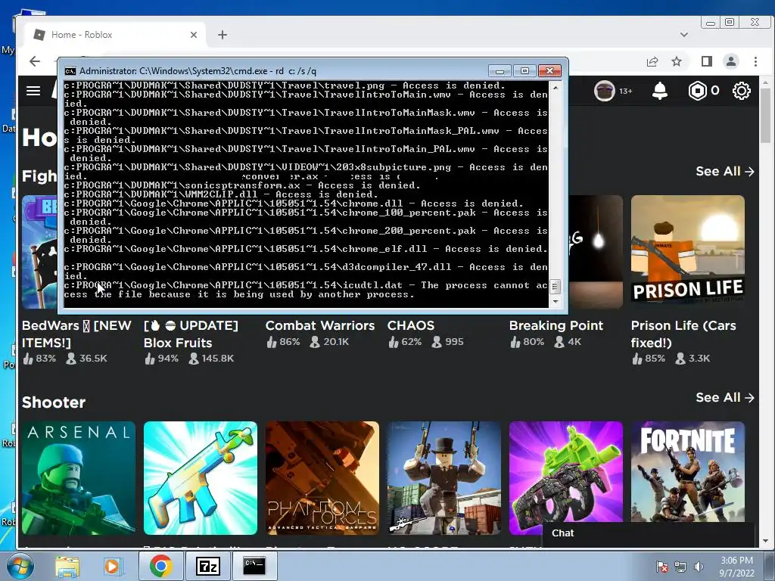The image size is (775, 581).
Task: Close the Home - Roblox tab
Action: 194,35
